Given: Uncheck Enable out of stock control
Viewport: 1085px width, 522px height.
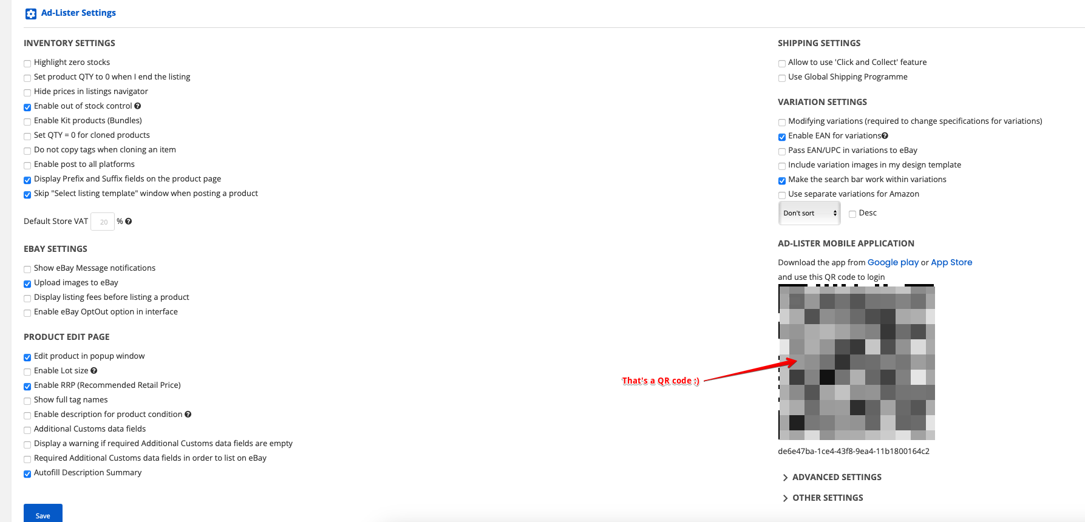Looking at the screenshot, I should tap(27, 107).
